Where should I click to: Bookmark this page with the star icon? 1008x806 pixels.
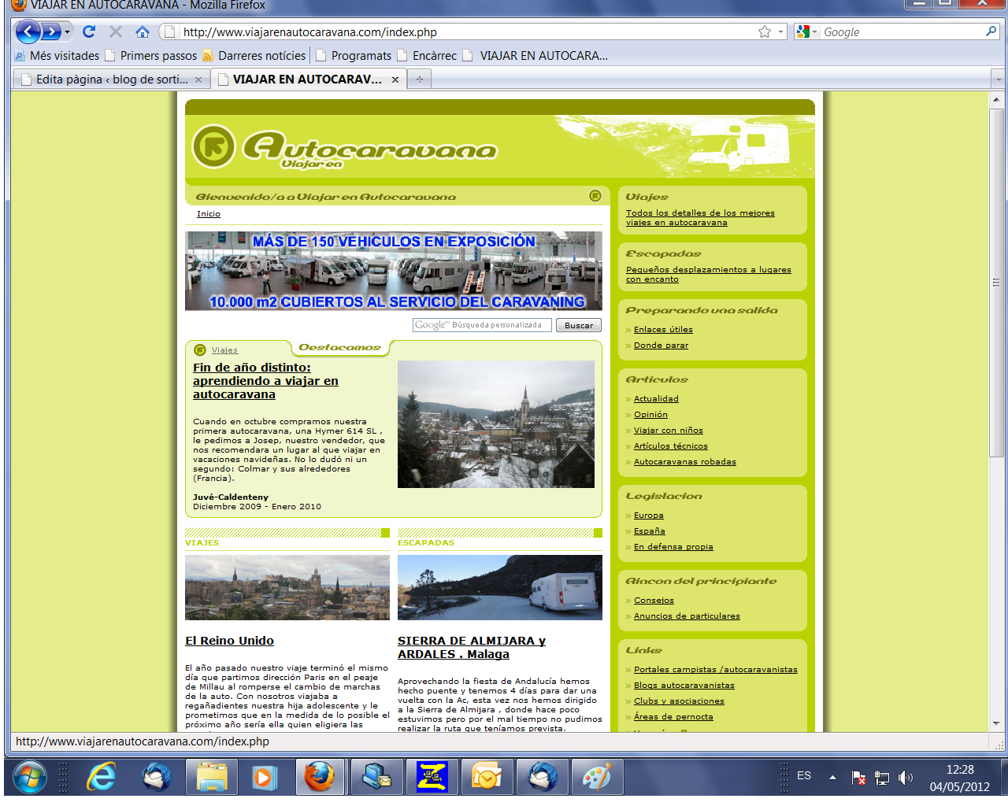[x=764, y=31]
